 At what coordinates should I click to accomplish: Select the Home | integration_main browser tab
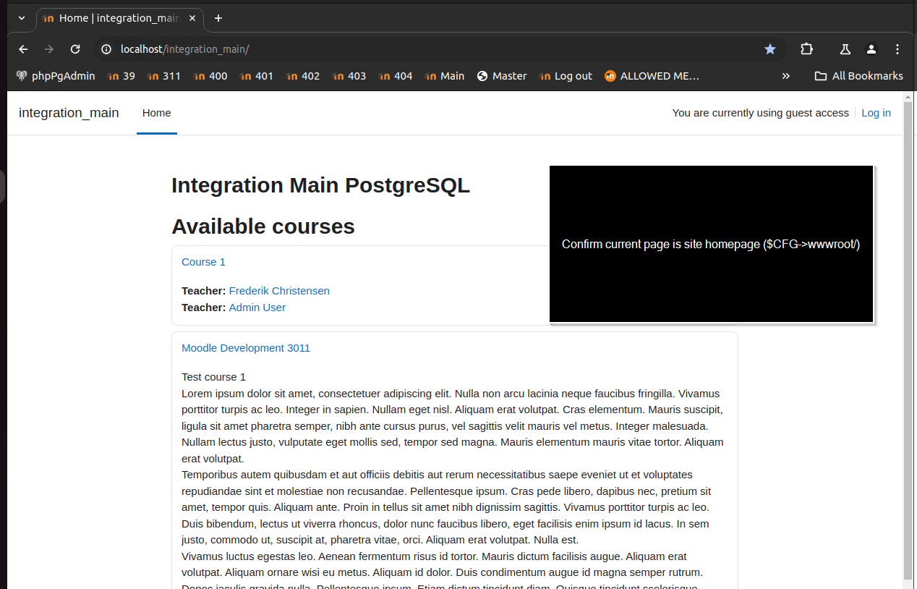(x=120, y=19)
